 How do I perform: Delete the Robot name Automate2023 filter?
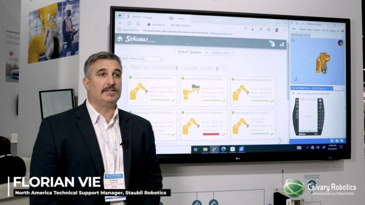(177, 68)
